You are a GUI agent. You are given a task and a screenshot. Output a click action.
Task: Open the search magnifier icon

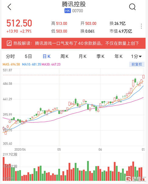(132, 7)
